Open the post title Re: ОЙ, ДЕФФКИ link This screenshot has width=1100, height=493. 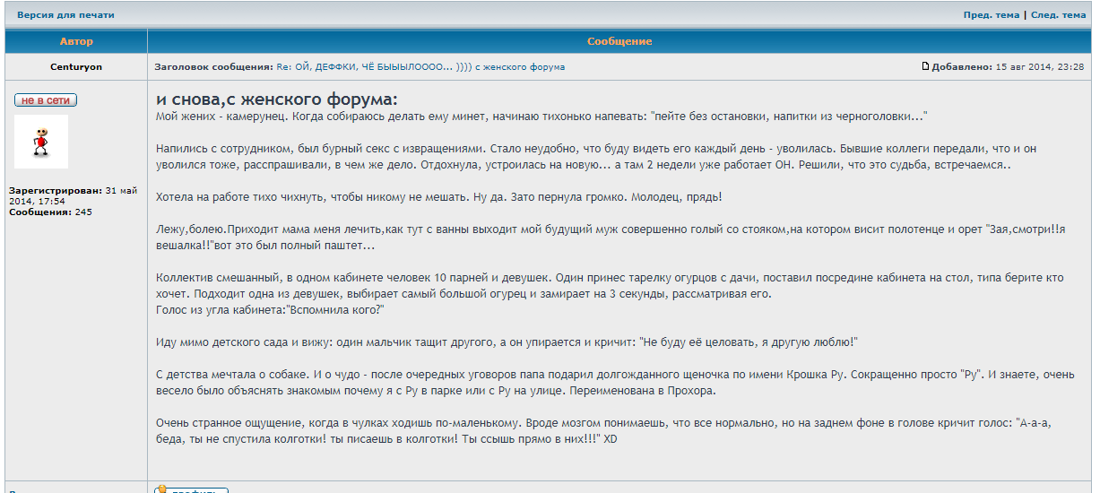[420, 67]
